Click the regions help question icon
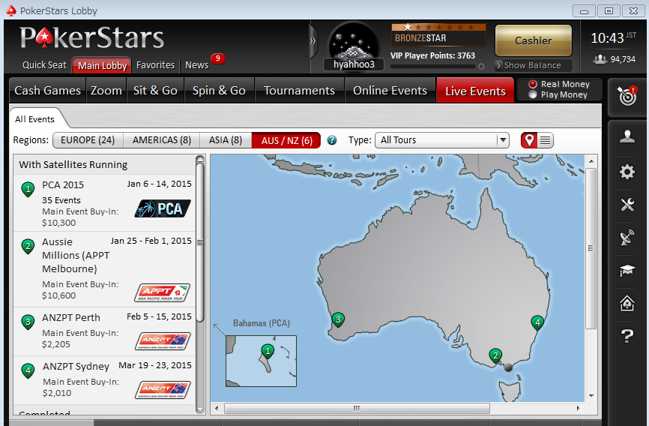The width and height of the screenshot is (649, 426). 331,140
